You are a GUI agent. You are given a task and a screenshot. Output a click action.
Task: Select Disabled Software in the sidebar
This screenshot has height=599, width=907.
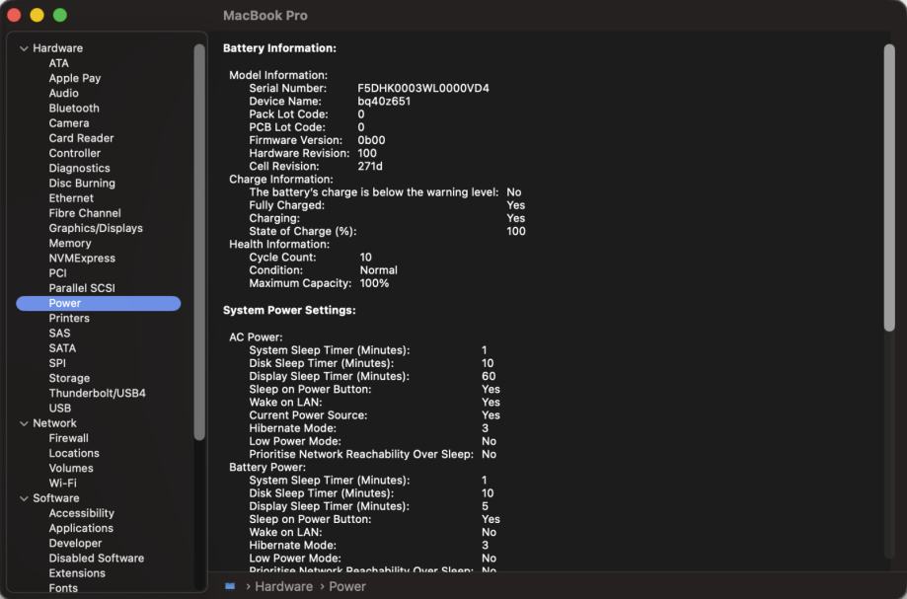(x=97, y=559)
